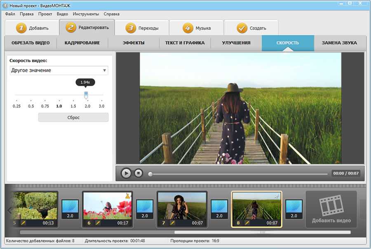Open the Инструменты menu
Image resolution: width=371 pixels, height=249 pixels.
pos(86,14)
